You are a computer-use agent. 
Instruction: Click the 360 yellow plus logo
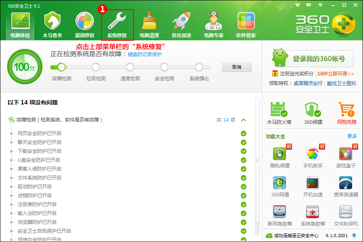[x=344, y=24]
